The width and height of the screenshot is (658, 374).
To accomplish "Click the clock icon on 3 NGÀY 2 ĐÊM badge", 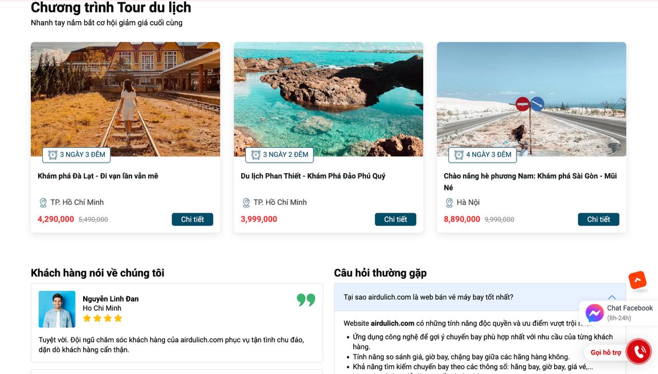I will tap(256, 155).
